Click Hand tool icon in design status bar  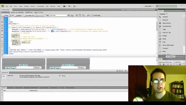[120, 71]
